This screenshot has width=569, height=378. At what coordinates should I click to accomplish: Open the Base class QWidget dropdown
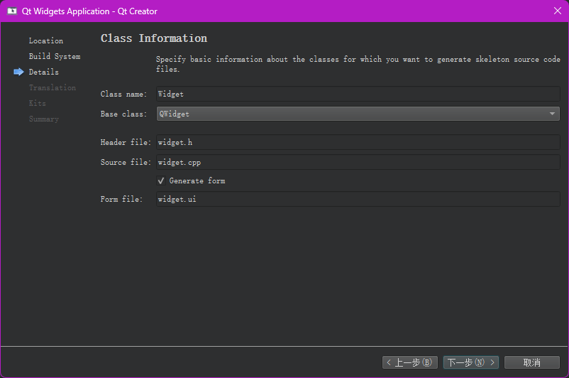pos(358,114)
